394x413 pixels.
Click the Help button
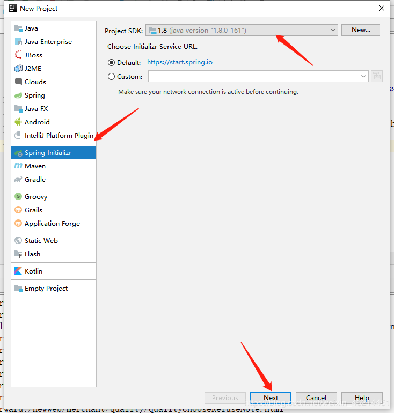[362, 398]
